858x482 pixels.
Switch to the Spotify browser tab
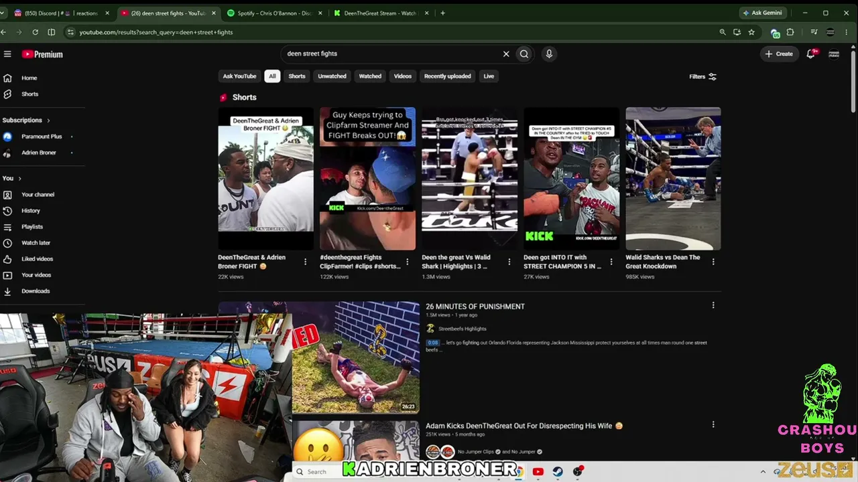pyautogui.click(x=275, y=13)
